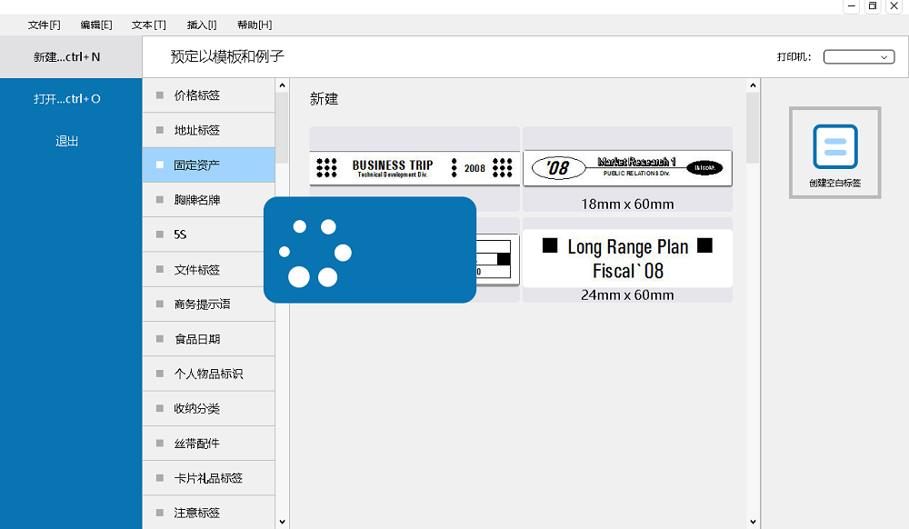This screenshot has height=529, width=909.
Task: Open the 文件[F] menu
Action: point(44,25)
